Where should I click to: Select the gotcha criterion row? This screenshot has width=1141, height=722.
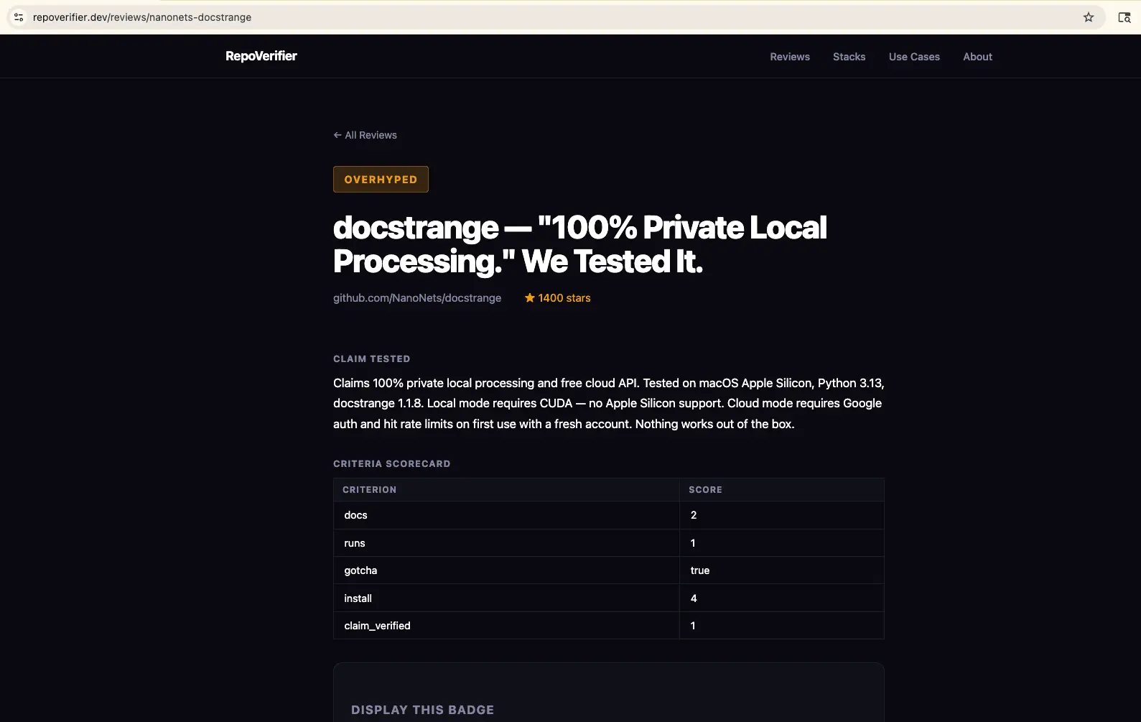tap(609, 570)
